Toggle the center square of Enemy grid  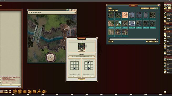(x=89, y=66)
